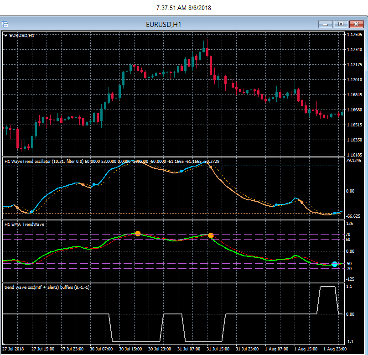Click the orange peak dot on WaveTrend oscillator
Image resolution: width=368 pixels, height=355 pixels.
(211, 167)
